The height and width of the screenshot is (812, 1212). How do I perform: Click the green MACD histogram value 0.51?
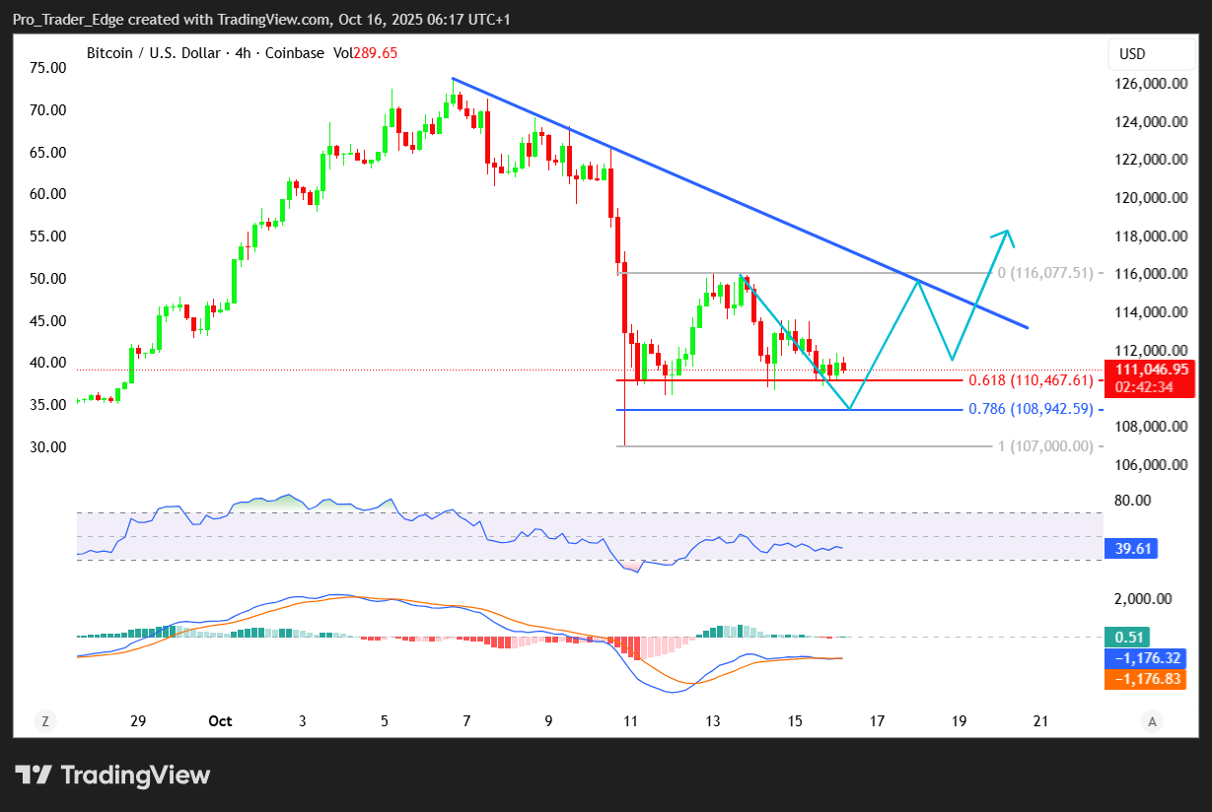(x=1125, y=638)
